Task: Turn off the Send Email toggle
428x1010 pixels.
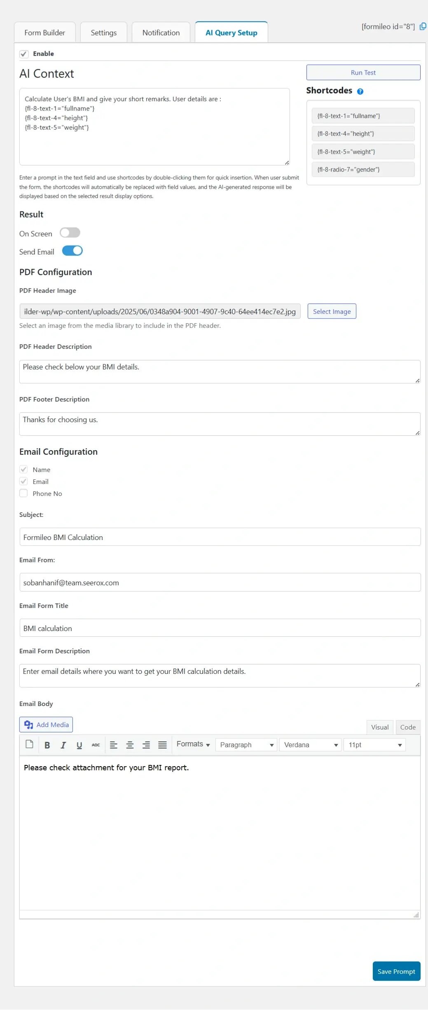Action: tap(73, 251)
